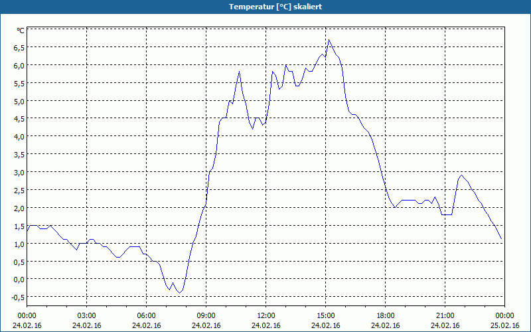Click the -0,5 value on the y-axis
531x332 pixels.
pos(18,297)
